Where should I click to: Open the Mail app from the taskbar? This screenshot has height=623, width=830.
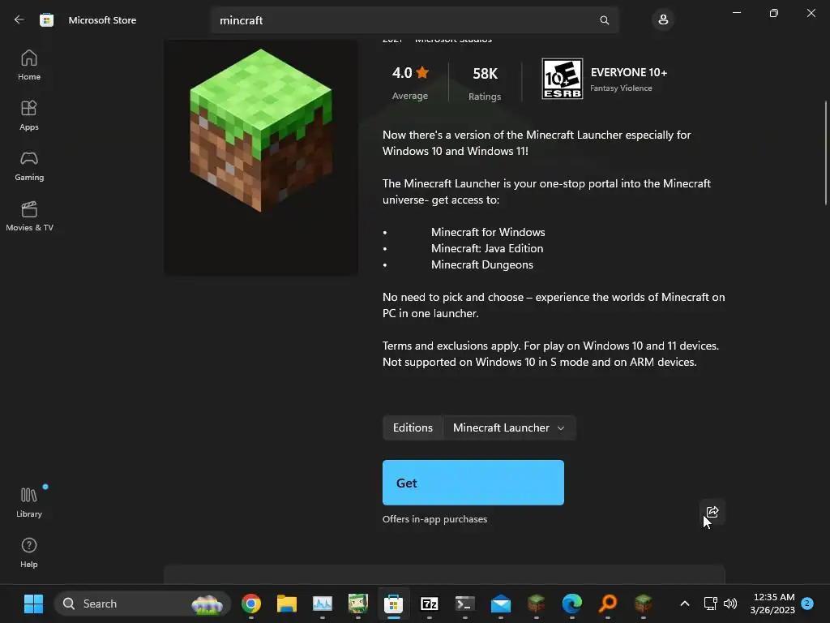(x=501, y=604)
